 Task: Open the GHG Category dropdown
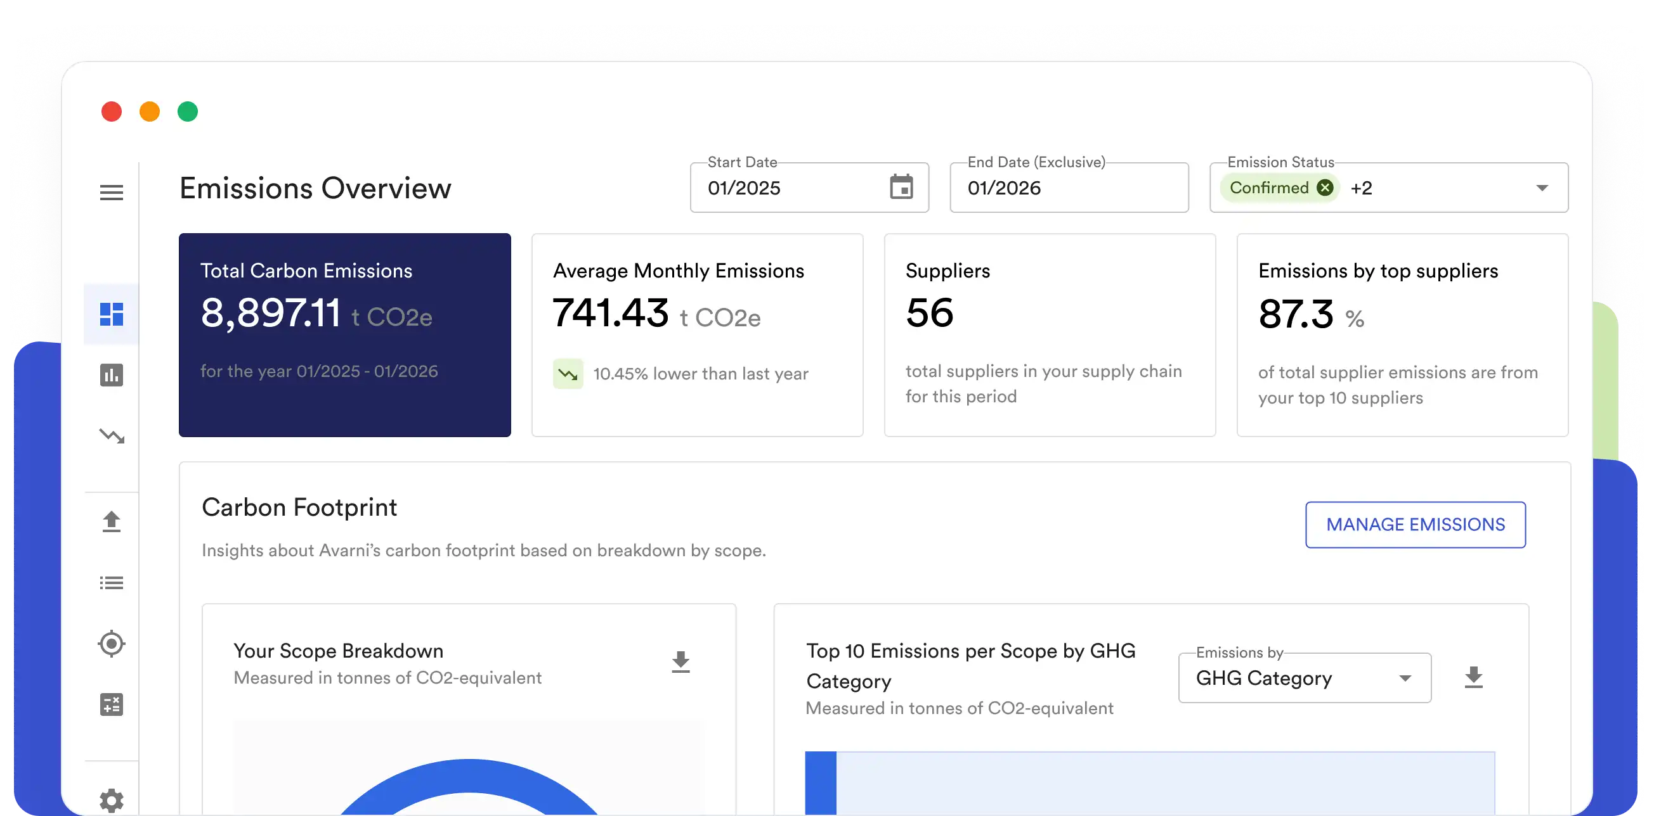(1304, 678)
